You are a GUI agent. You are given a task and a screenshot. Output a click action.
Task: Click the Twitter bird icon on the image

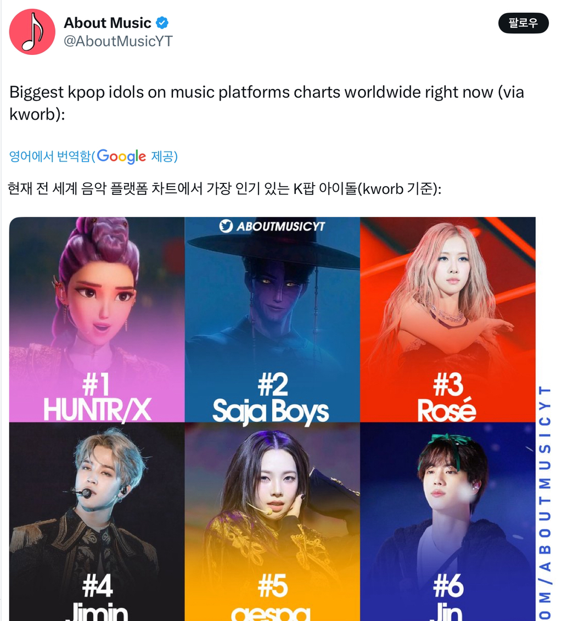(x=226, y=226)
